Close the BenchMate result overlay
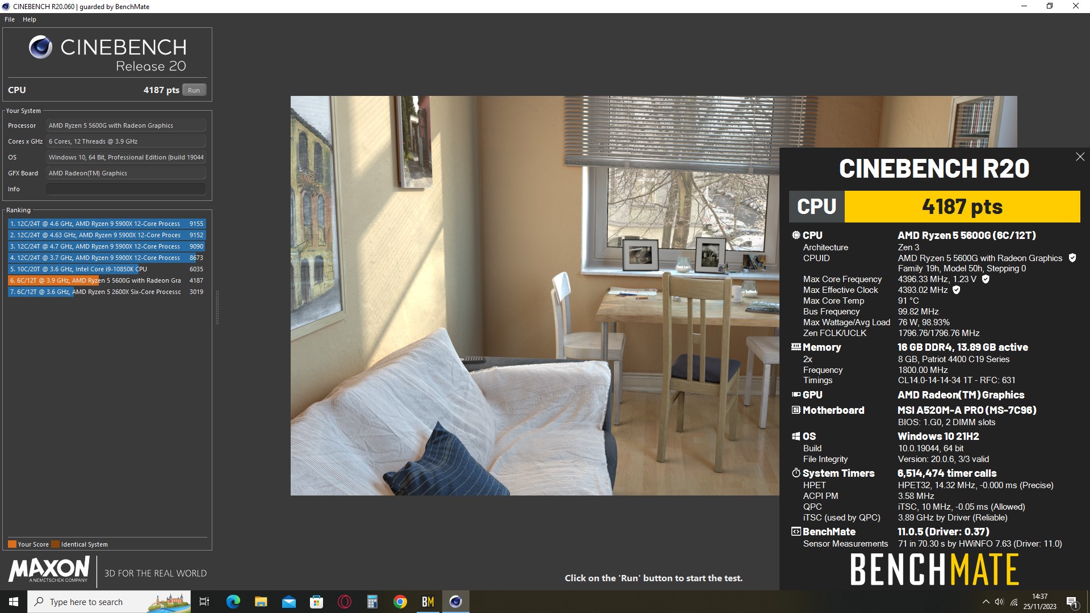 [x=1080, y=157]
